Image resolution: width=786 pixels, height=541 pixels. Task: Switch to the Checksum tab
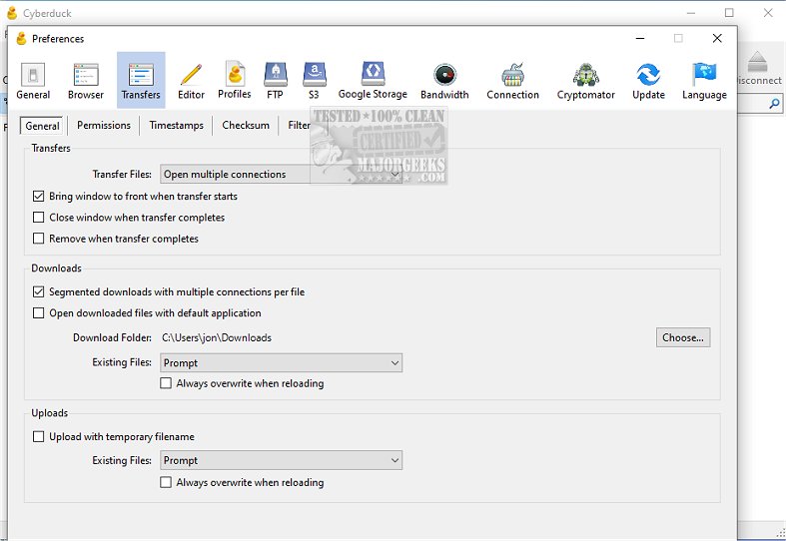point(246,125)
